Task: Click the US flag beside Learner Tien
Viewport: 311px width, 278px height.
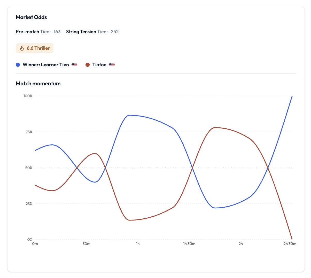Action: (74, 65)
